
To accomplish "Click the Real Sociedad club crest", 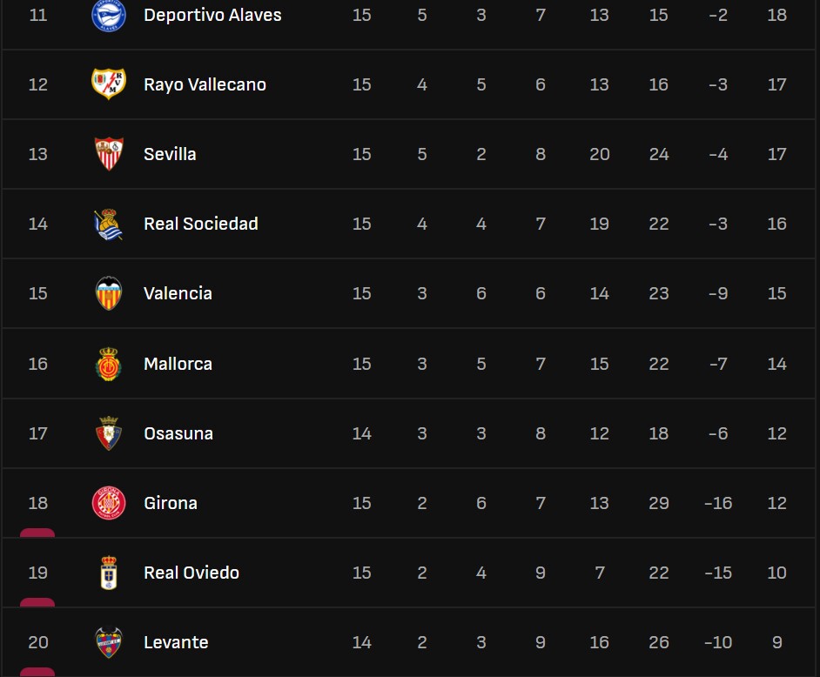I will click(109, 224).
